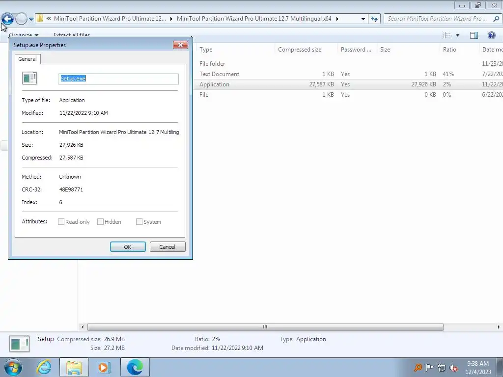The width and height of the screenshot is (503, 377).
Task: Open the address bar history dropdown arrow
Action: point(363,19)
